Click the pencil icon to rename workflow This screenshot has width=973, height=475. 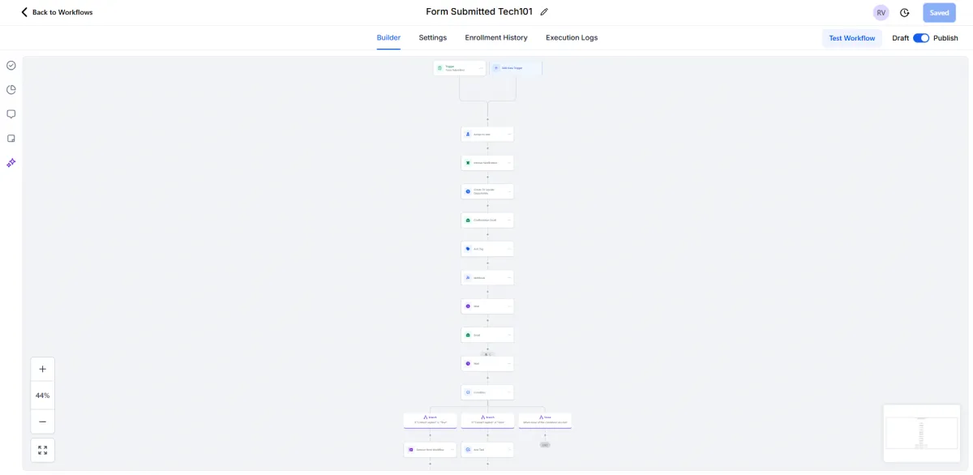coord(544,12)
